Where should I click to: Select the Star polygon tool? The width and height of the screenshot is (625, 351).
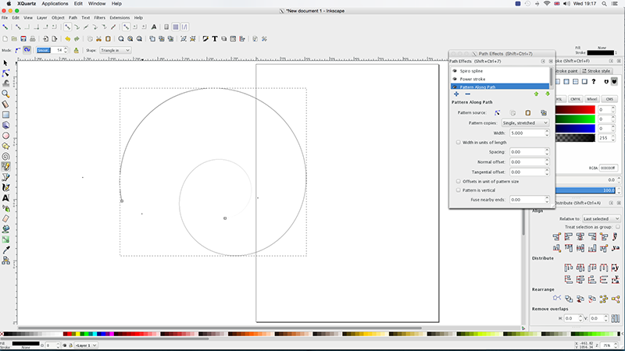[x=5, y=146]
